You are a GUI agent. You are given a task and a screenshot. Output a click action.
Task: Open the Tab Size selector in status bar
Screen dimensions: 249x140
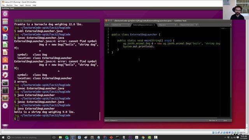pos(213,121)
